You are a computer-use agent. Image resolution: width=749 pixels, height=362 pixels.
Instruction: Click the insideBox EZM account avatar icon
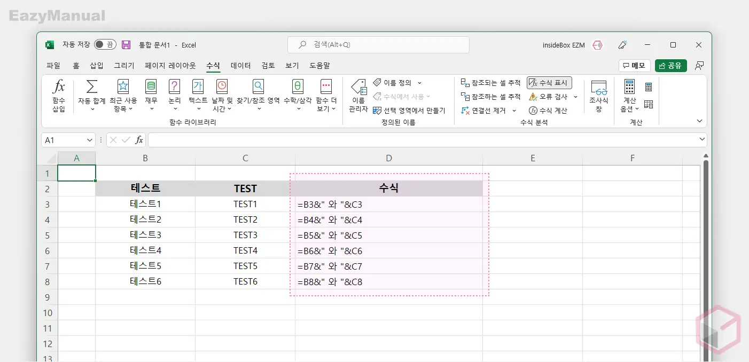pos(597,45)
